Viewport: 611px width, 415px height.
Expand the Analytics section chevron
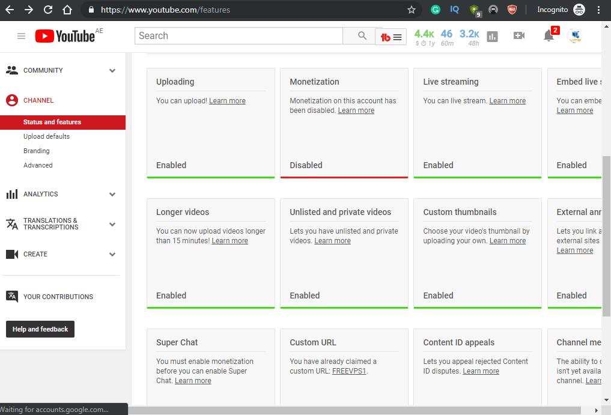point(112,194)
